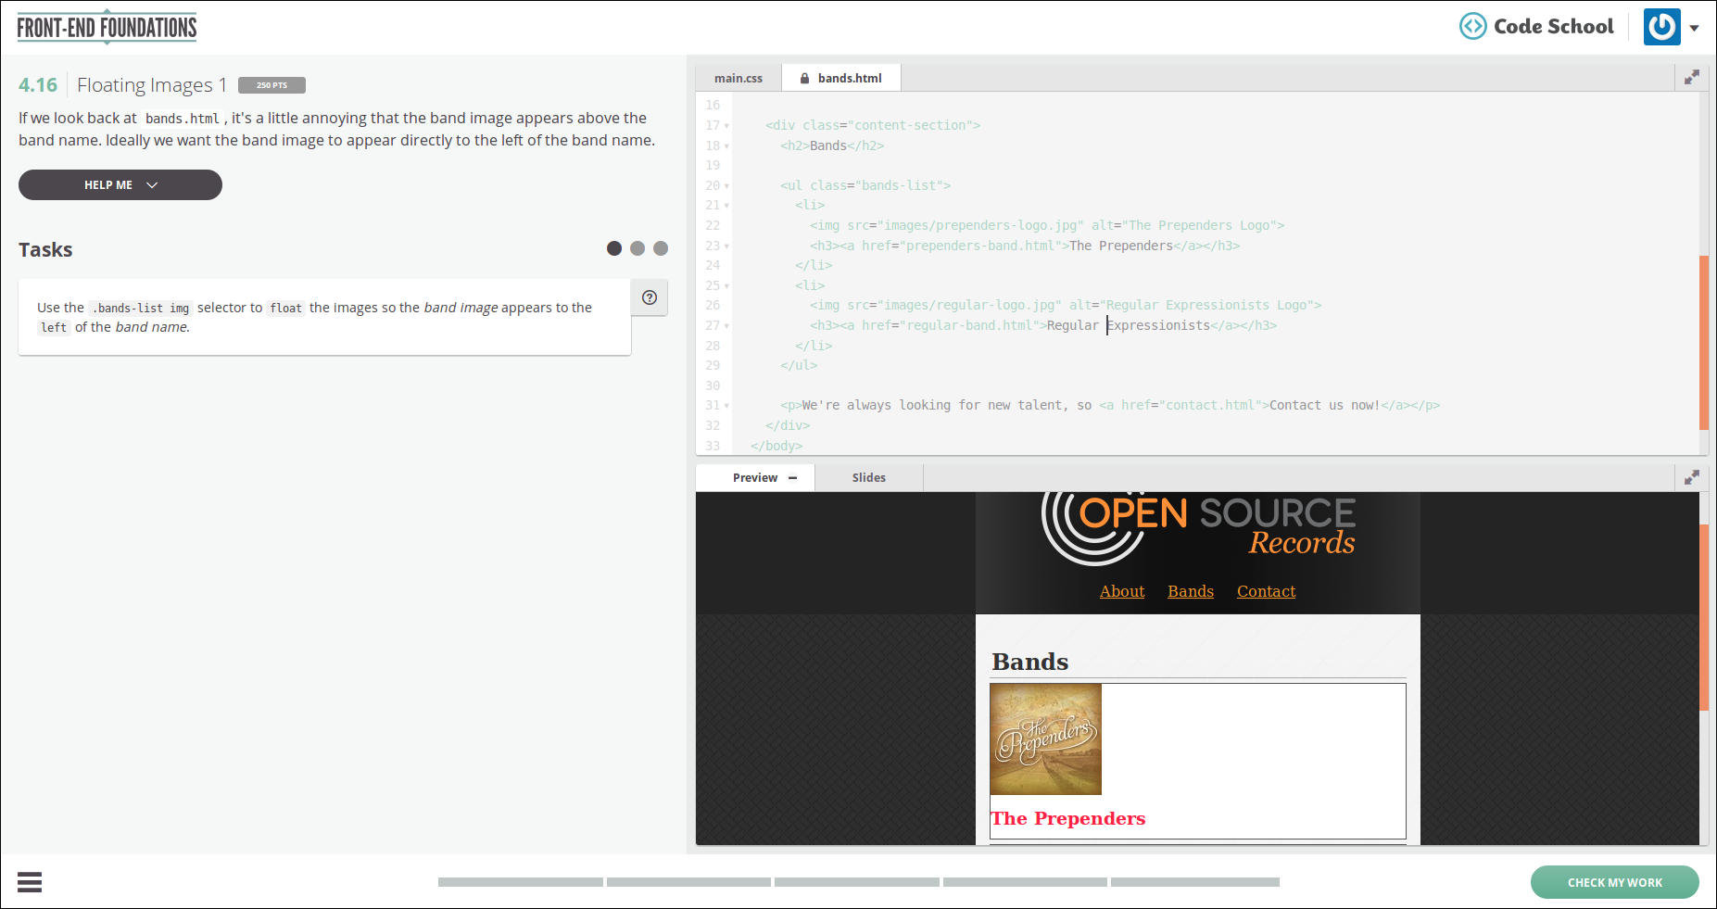This screenshot has width=1717, height=909.
Task: Click the Open Source Records logo in preview
Action: [1198, 528]
